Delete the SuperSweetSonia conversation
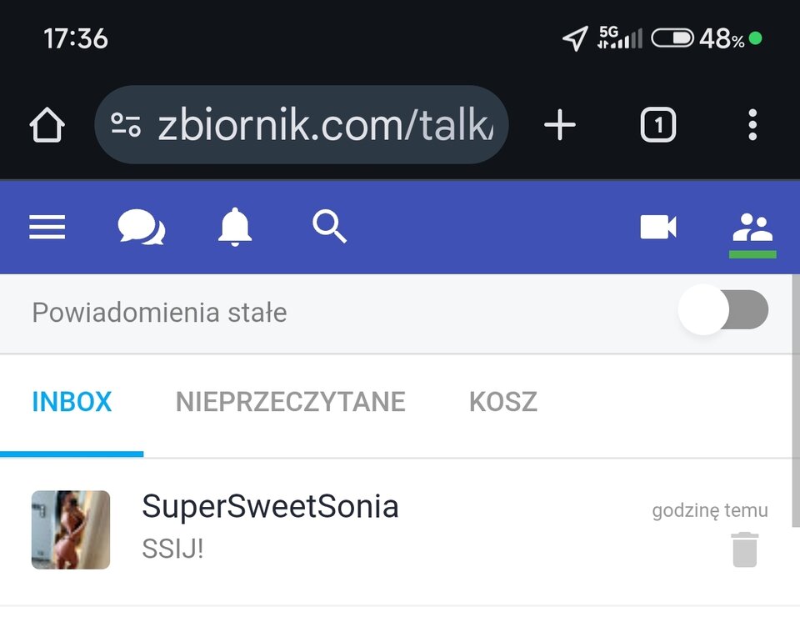The image size is (800, 627). 745,550
